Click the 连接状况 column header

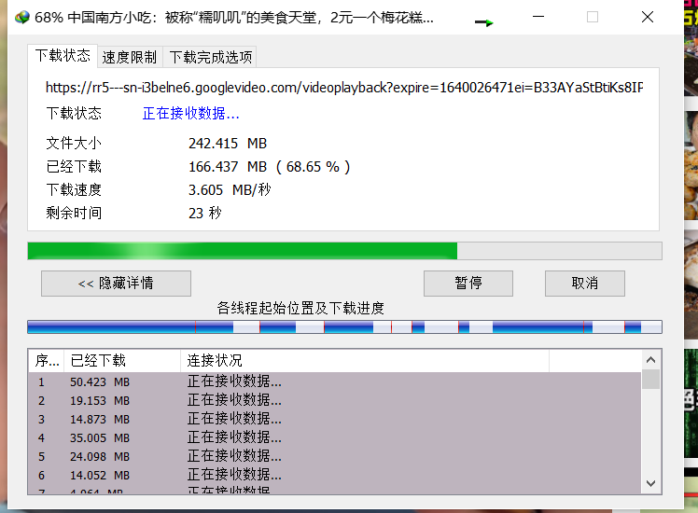tap(364, 361)
